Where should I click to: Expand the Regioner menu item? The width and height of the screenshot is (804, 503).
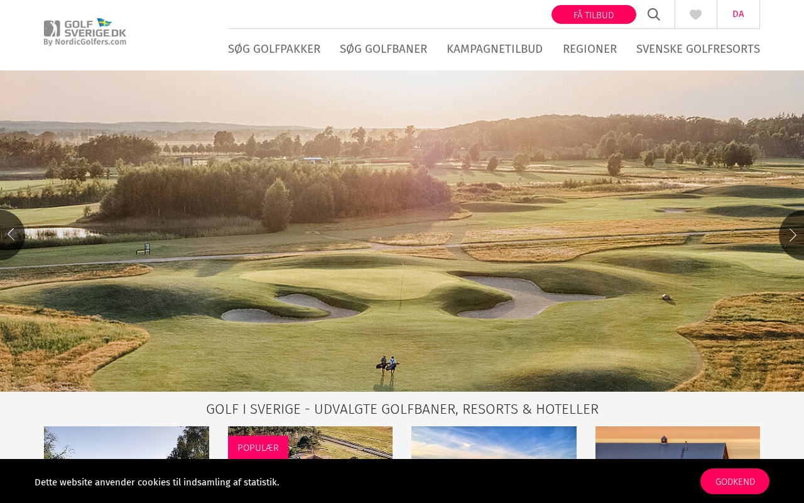[589, 48]
